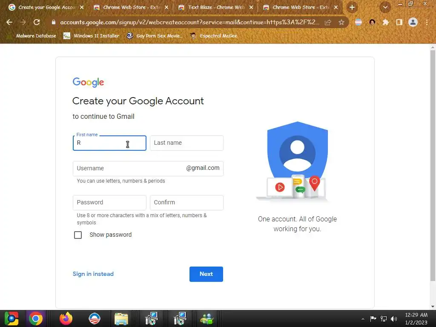Share this page via the share icon
This screenshot has height=327, width=436.
pyautogui.click(x=328, y=22)
